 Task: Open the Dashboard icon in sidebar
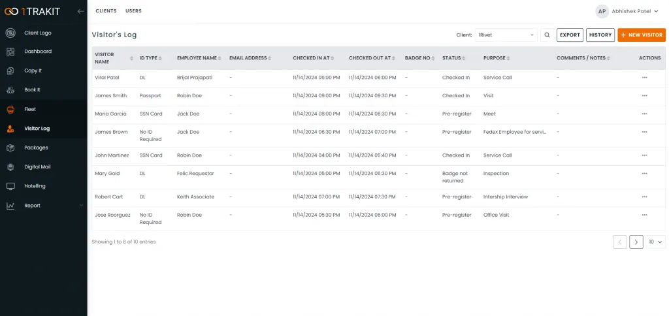(10, 52)
